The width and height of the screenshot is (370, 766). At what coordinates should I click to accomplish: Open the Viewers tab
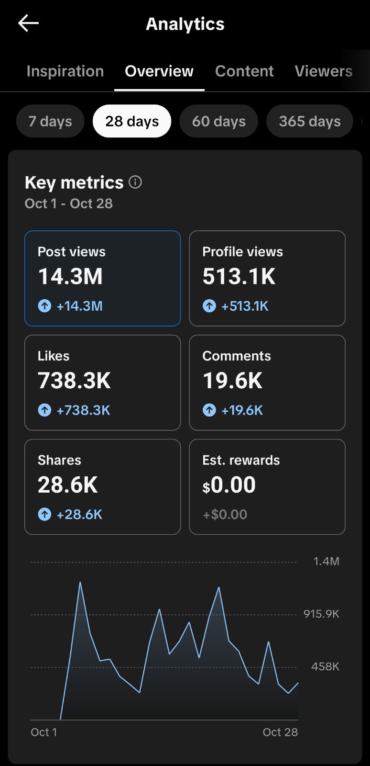(x=324, y=71)
